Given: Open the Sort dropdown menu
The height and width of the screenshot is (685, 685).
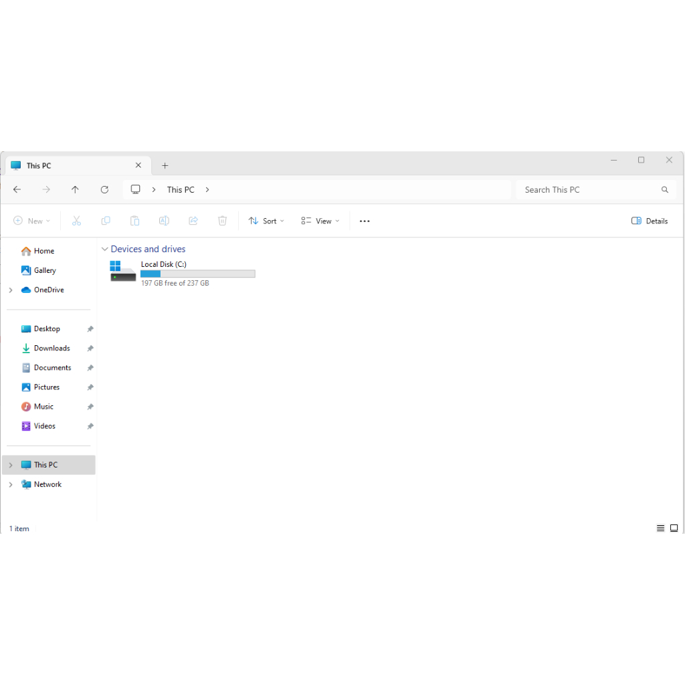Looking at the screenshot, I should (266, 221).
